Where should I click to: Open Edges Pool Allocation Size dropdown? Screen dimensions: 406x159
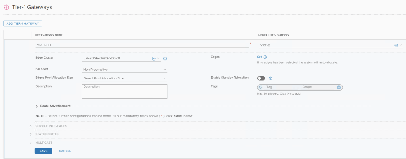124,78
